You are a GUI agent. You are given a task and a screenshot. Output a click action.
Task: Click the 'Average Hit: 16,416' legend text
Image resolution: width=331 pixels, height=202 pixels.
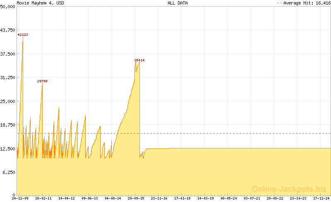coord(306,3)
